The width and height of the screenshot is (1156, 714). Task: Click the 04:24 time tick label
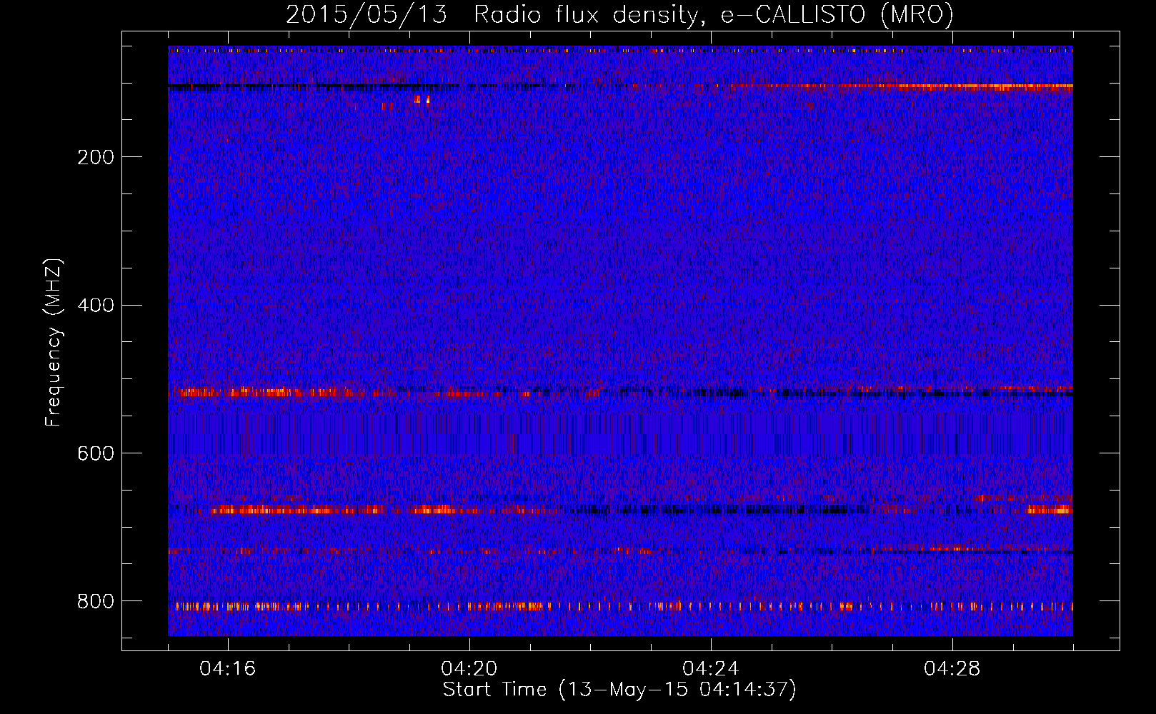pyautogui.click(x=711, y=669)
